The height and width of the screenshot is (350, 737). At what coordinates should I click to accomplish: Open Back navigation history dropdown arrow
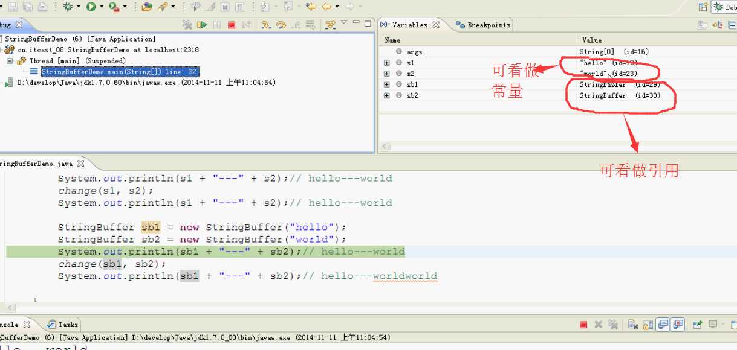tap(337, 7)
